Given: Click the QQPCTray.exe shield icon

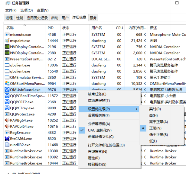Looking at the screenshot, I should coord(7,108).
